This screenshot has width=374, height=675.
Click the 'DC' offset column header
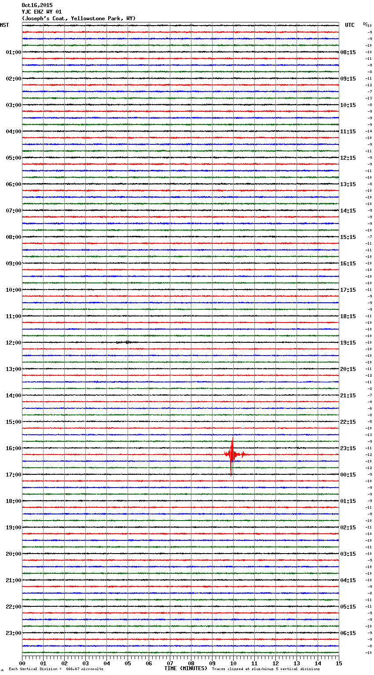(x=365, y=24)
